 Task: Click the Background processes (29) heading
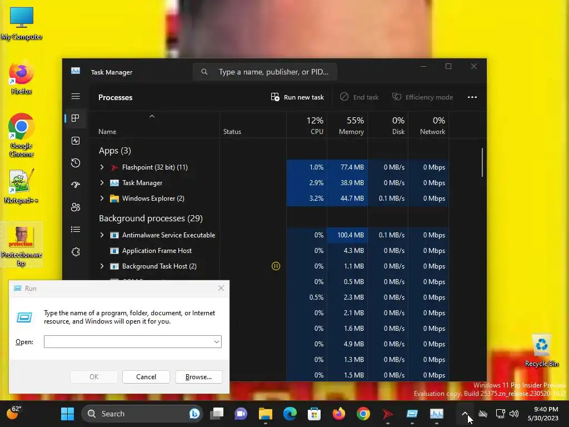click(151, 218)
